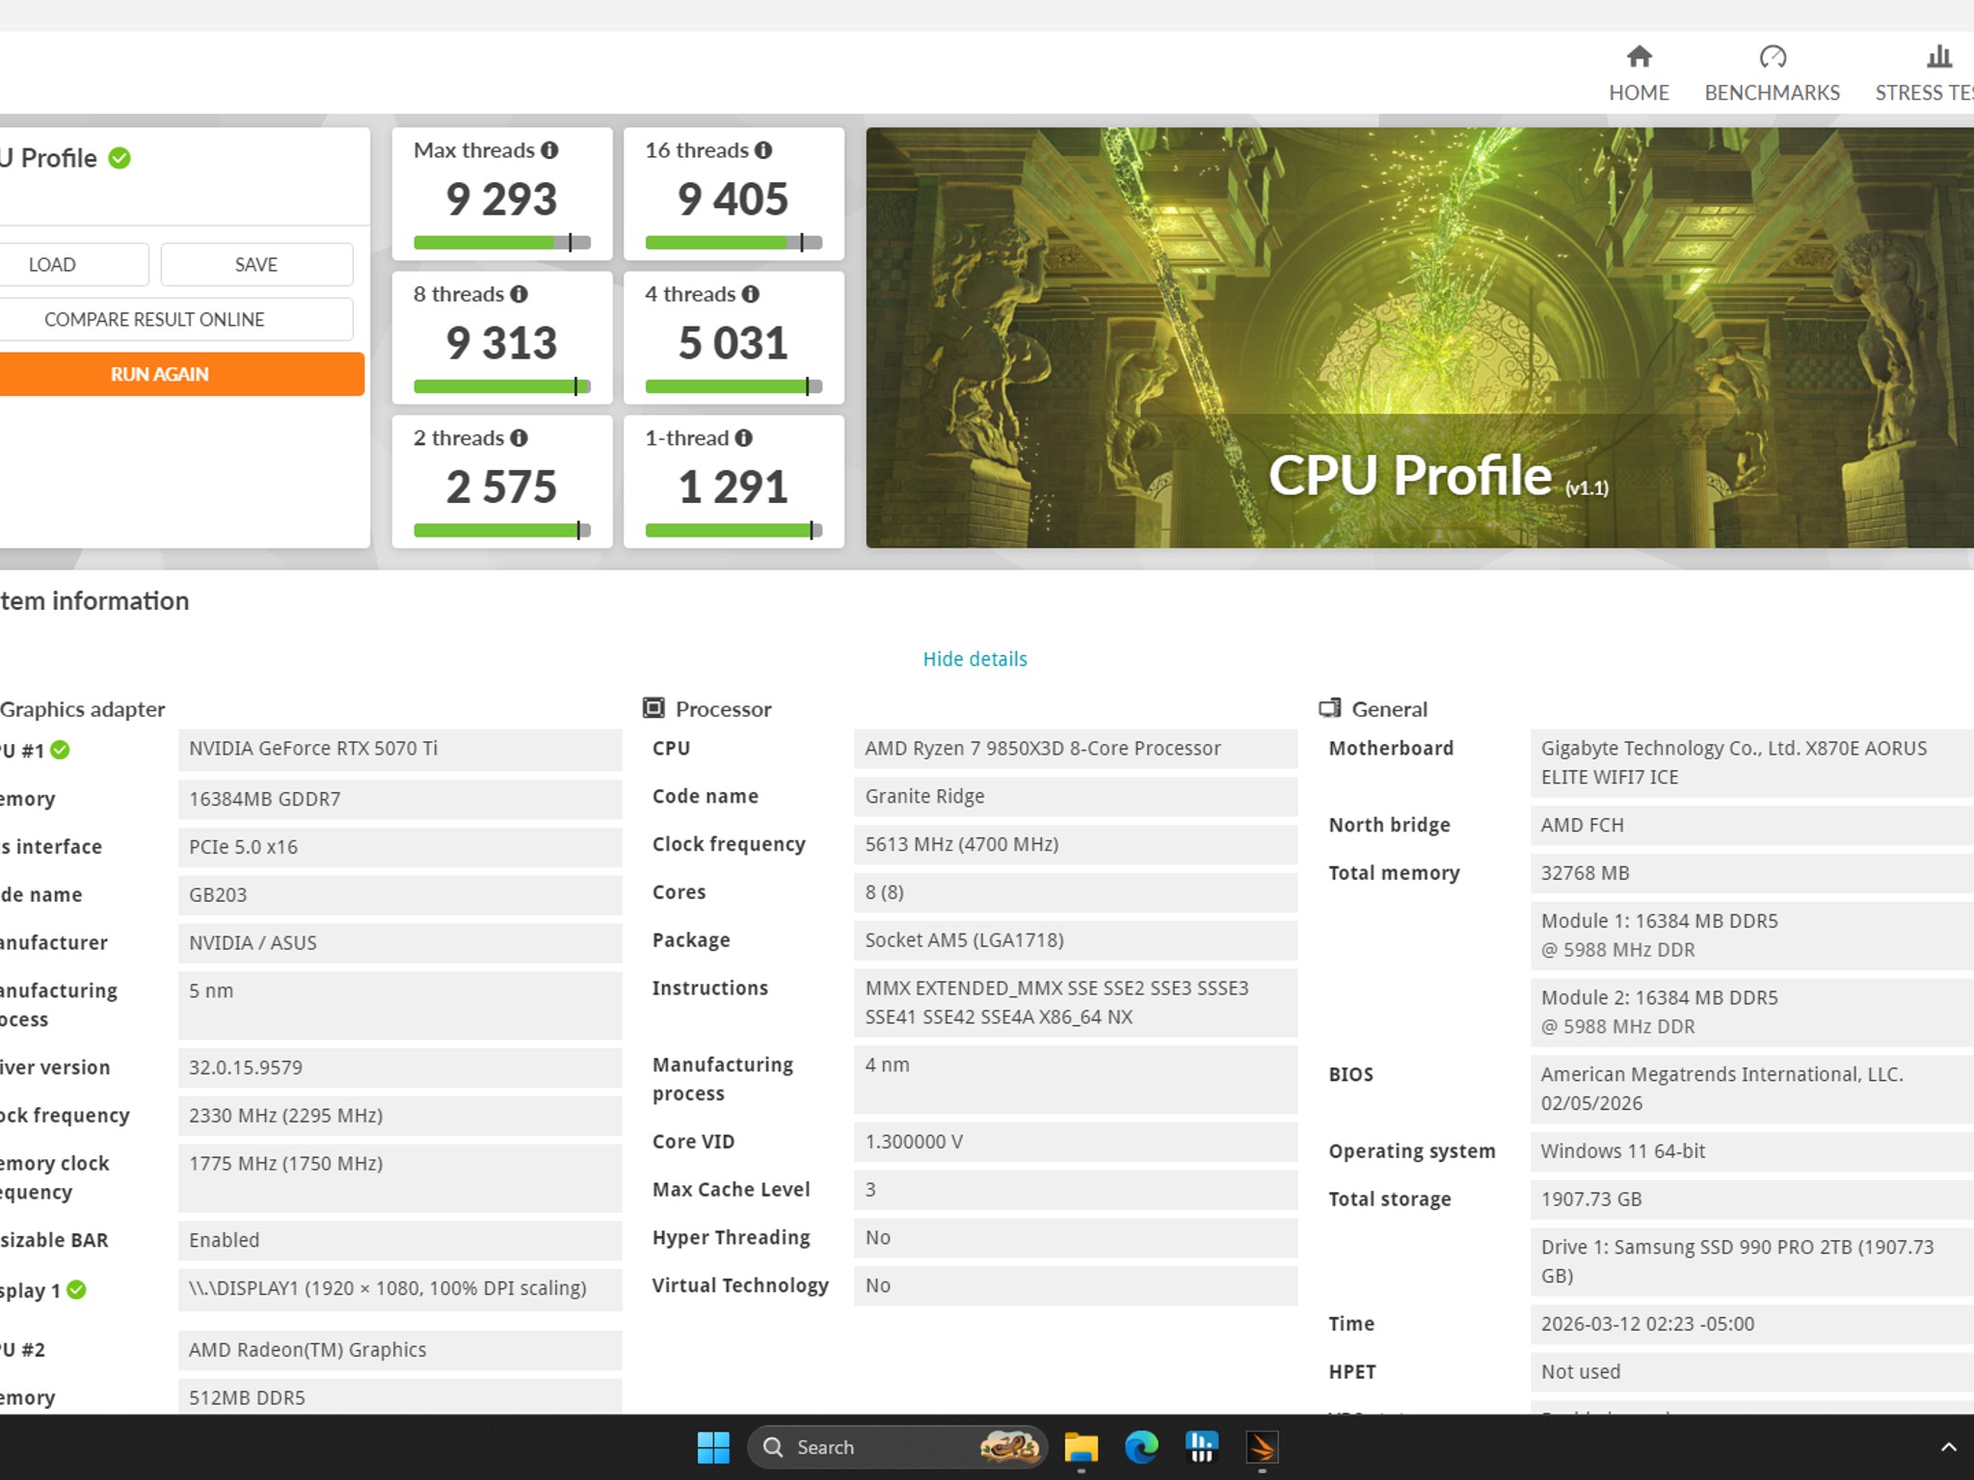
Task: Click the 16 threads info icon
Action: click(x=763, y=150)
